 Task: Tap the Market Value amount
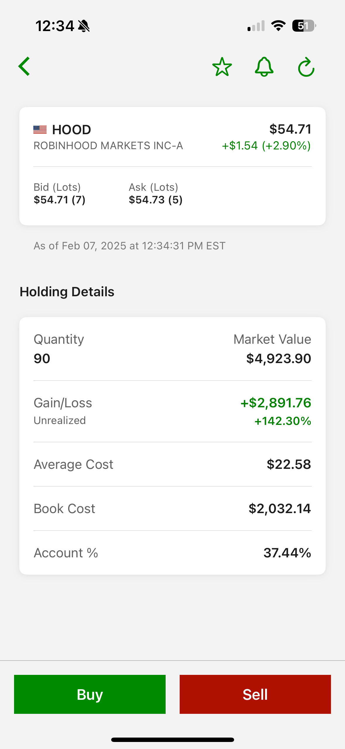[x=278, y=358]
